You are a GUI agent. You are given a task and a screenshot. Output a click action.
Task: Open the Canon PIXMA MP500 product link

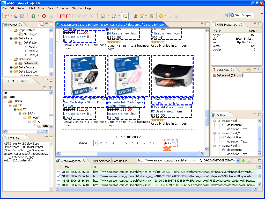[172, 101]
